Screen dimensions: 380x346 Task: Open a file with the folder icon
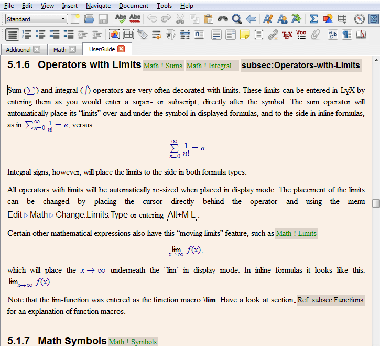tap(89, 19)
